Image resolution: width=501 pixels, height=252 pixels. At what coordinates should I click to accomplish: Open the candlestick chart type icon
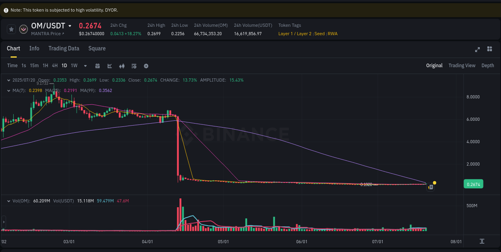coord(122,66)
